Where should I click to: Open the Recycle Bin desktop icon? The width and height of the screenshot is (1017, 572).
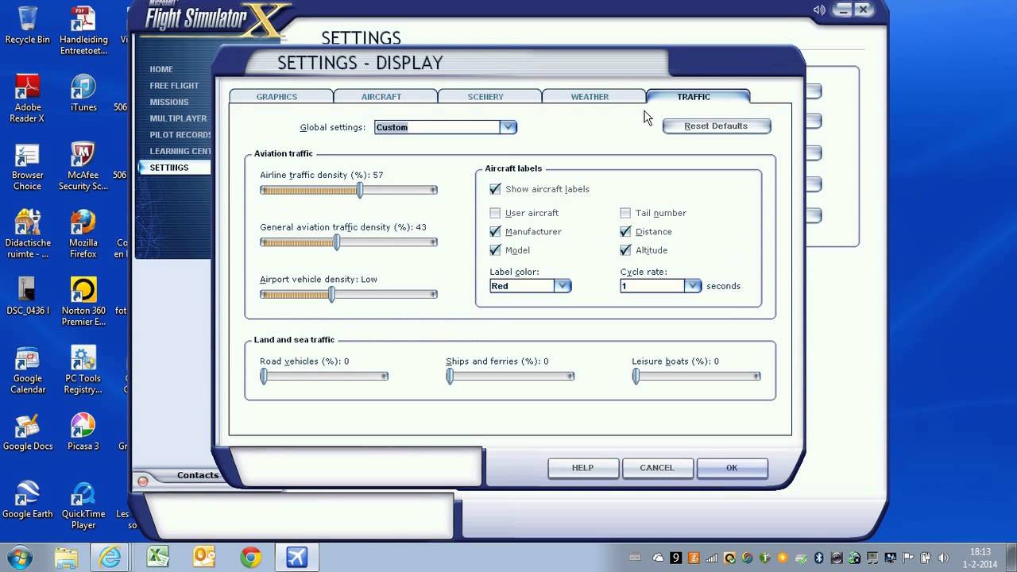click(x=27, y=25)
